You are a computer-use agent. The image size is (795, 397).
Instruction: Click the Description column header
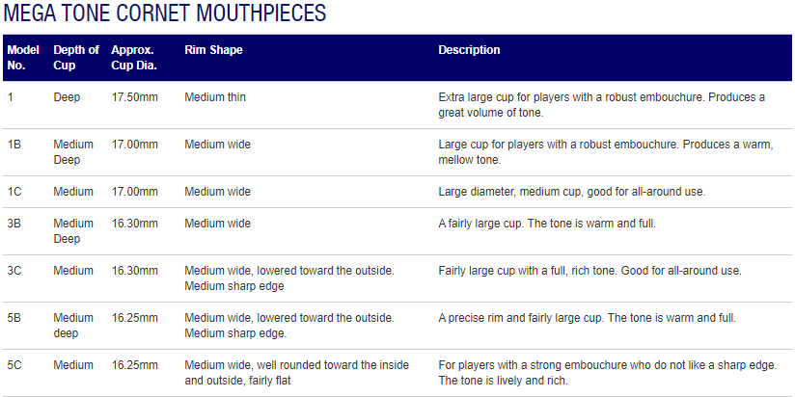(x=469, y=50)
